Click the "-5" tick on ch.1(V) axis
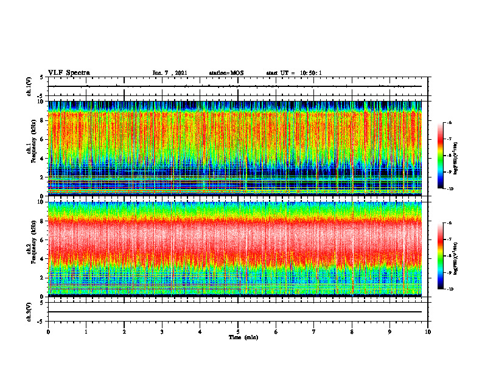Image resolution: width=482 pixels, height=372 pixels. 41,96
